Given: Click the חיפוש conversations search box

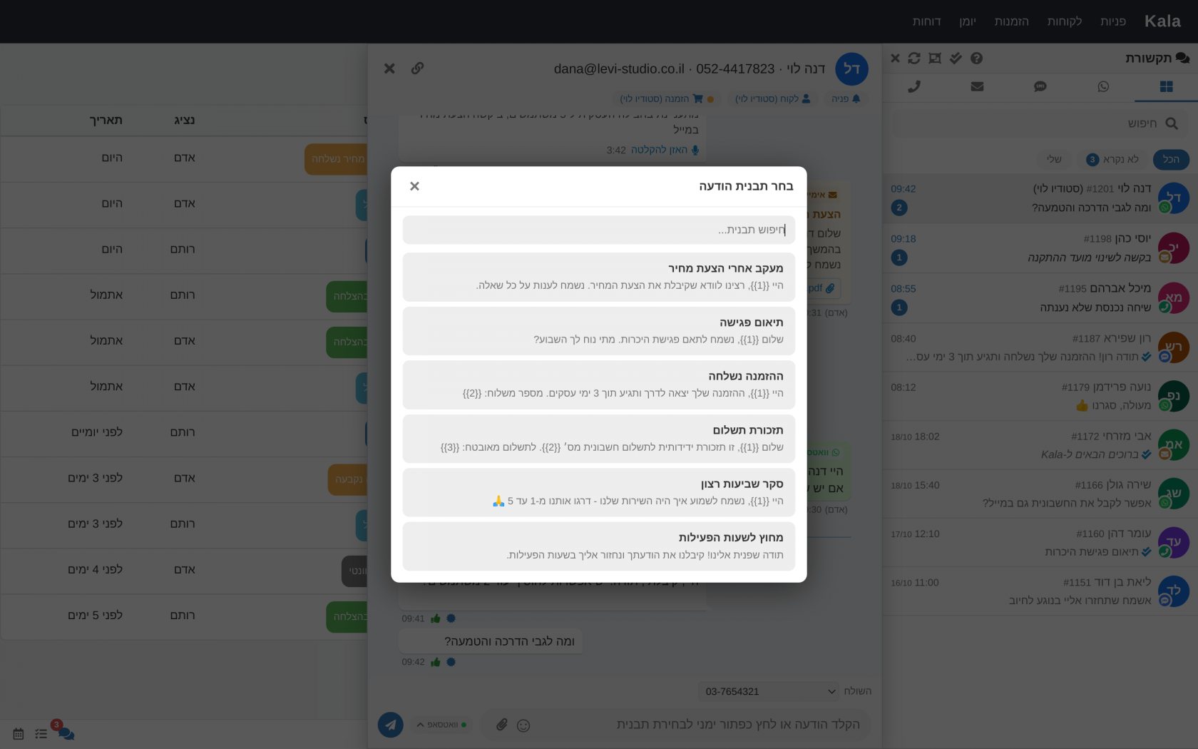Looking at the screenshot, I should (x=1040, y=123).
